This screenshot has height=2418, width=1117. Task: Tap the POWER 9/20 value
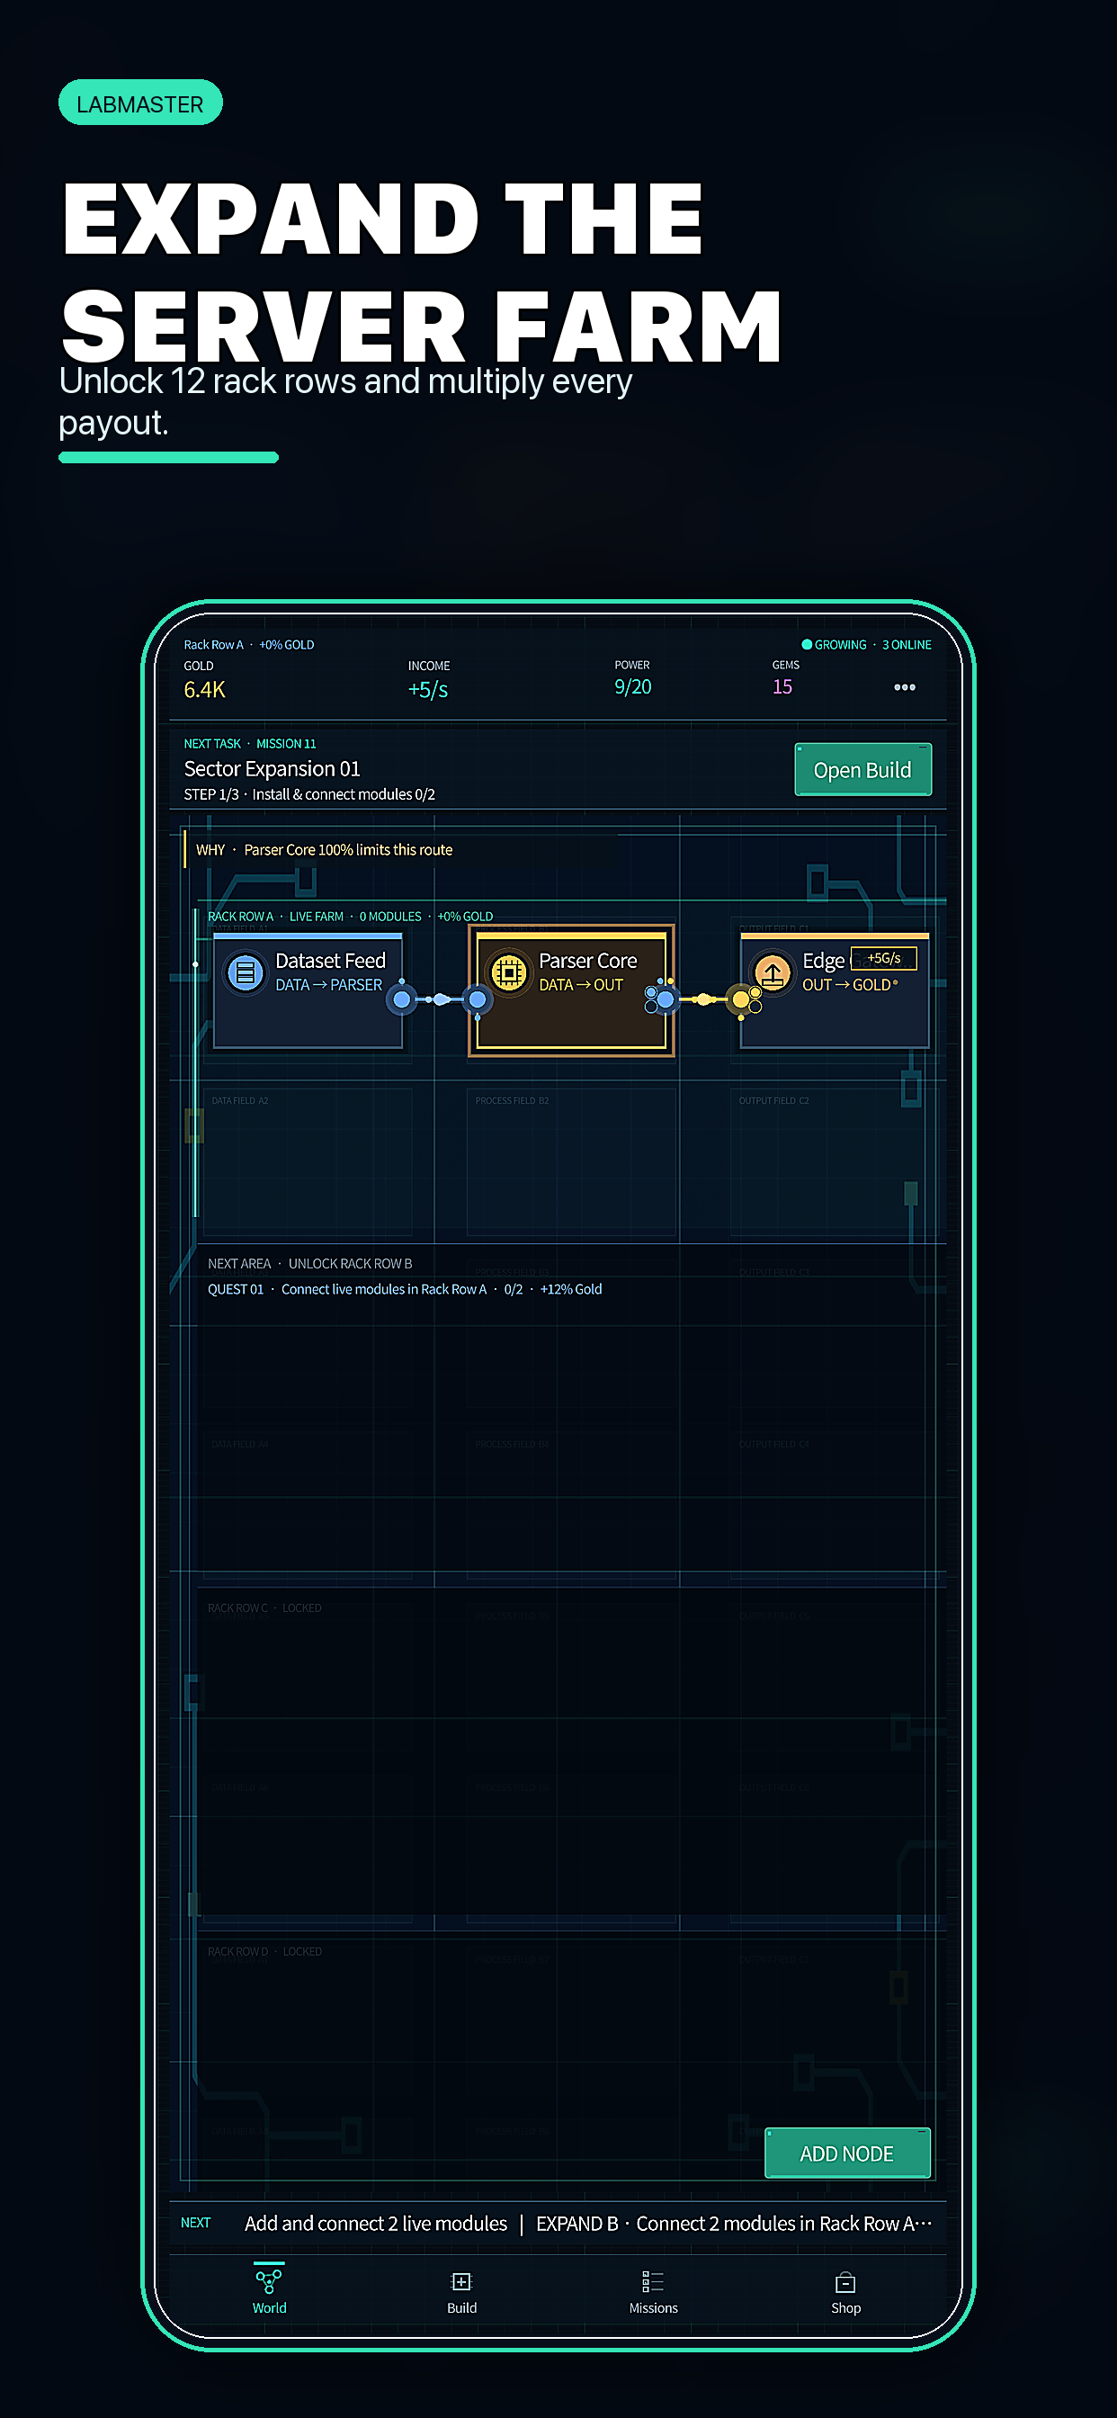tap(632, 687)
